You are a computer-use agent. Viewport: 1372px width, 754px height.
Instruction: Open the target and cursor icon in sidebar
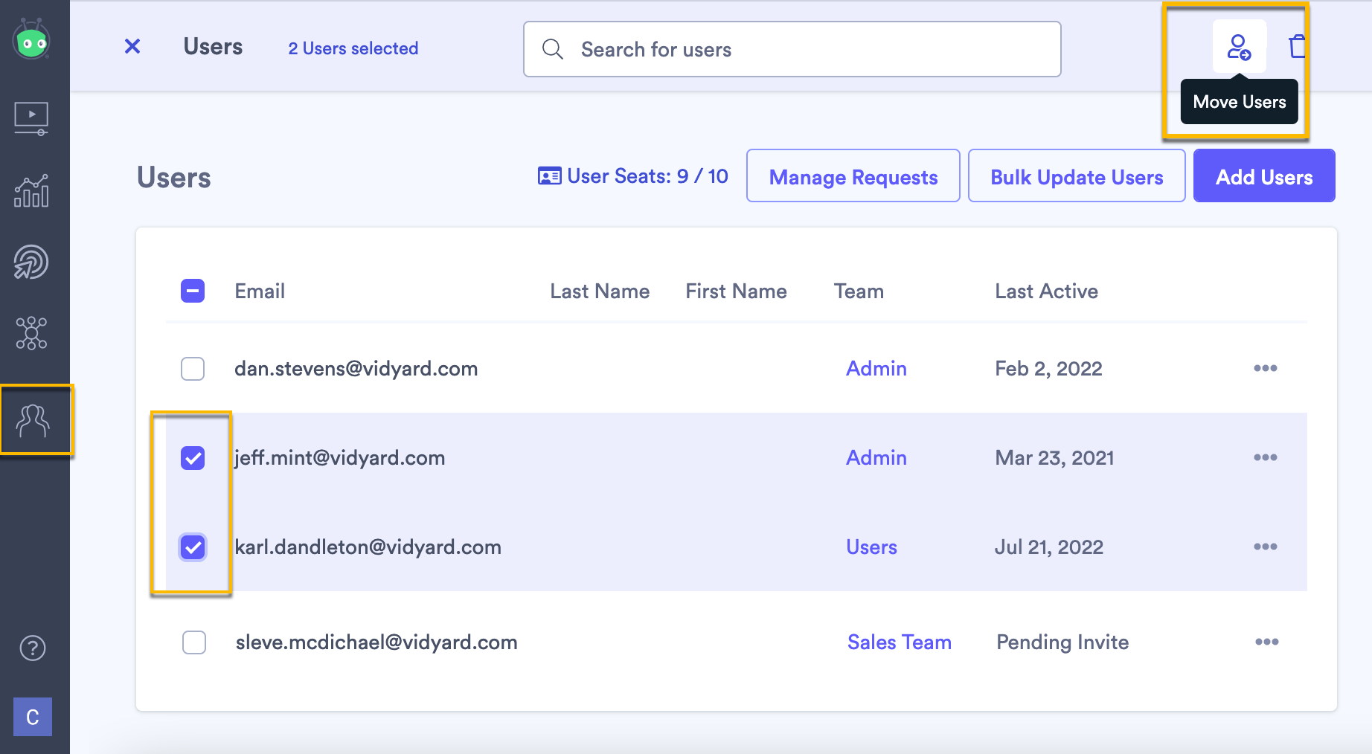pyautogui.click(x=31, y=262)
